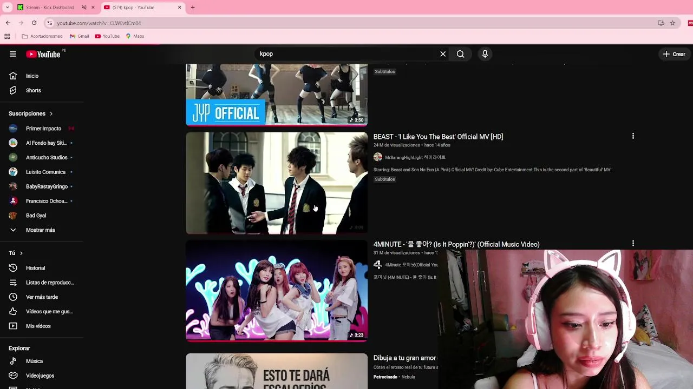This screenshot has height=389, width=693.
Task: Bookmark this page with the star
Action: [672, 23]
